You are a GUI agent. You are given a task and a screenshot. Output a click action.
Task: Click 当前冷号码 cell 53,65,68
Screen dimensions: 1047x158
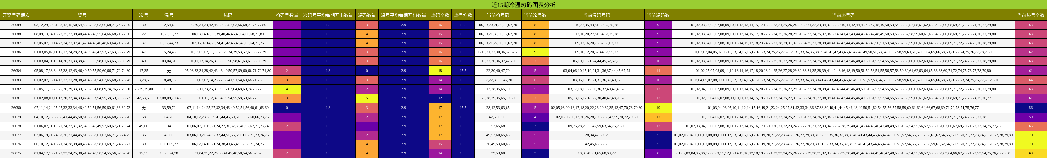click(x=498, y=126)
